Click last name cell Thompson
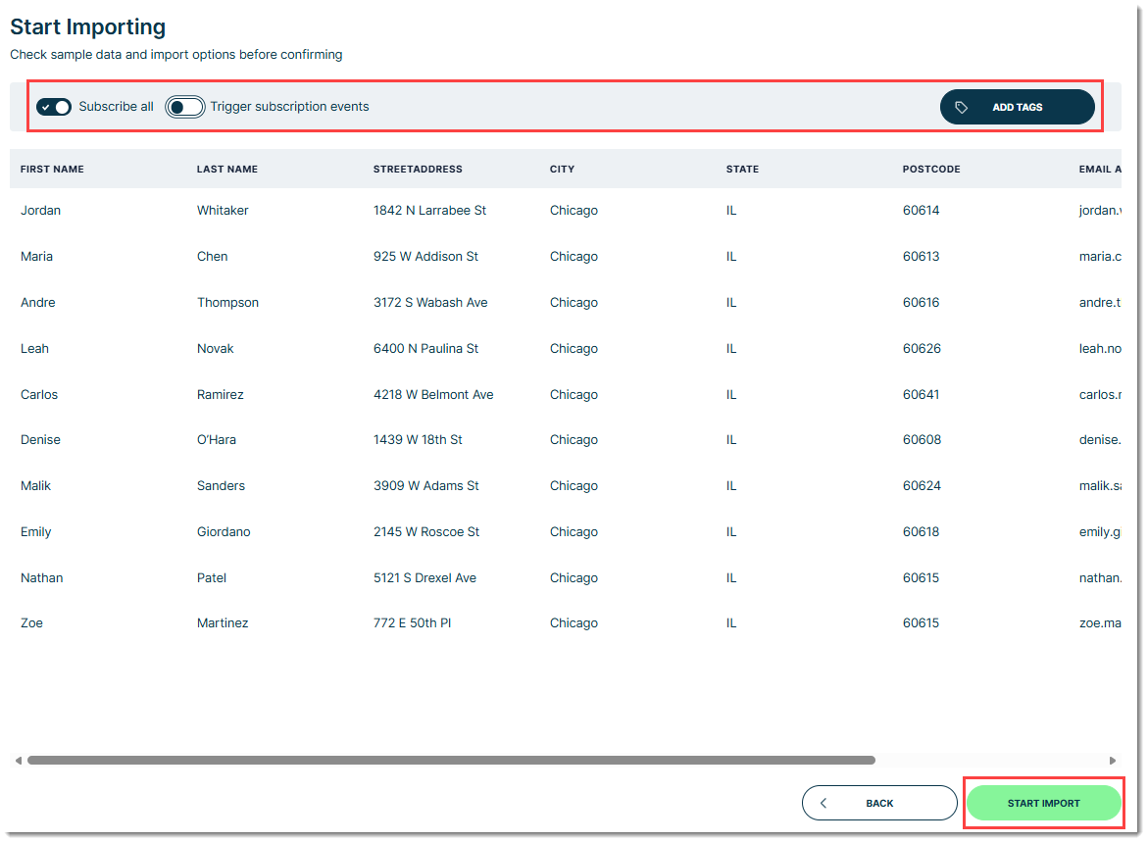The image size is (1148, 843). 227,302
